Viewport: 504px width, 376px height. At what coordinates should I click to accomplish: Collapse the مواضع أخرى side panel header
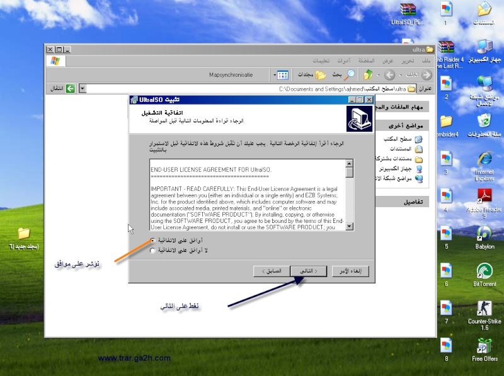click(x=402, y=125)
